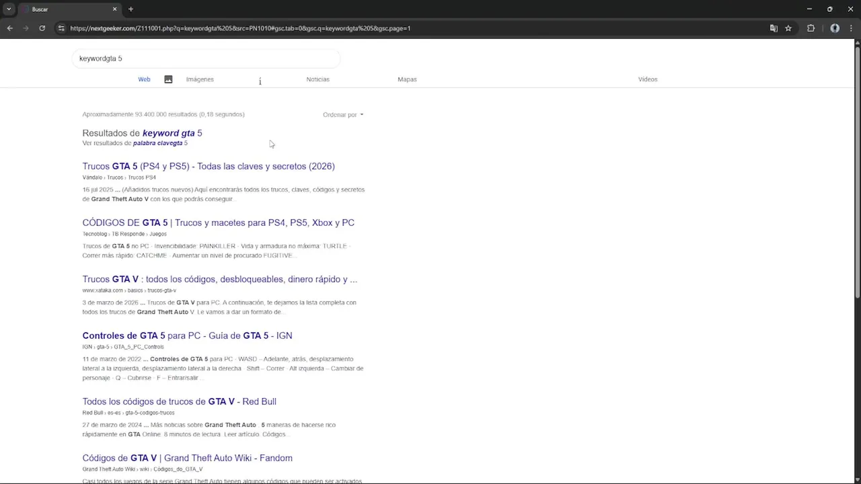Image resolution: width=861 pixels, height=484 pixels.
Task: Click the www.xataka.com breadcrumb URL
Action: [129, 290]
